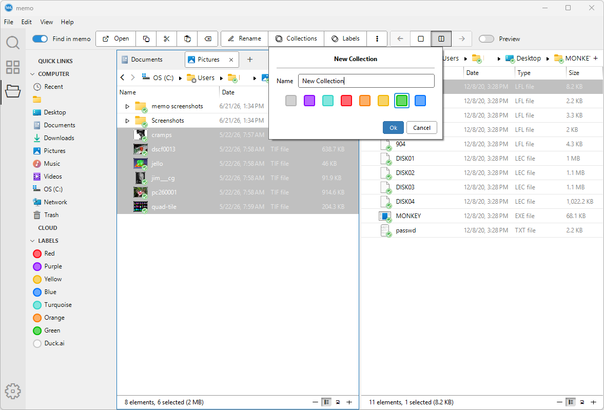Open the three-dot more options menu

(x=377, y=38)
